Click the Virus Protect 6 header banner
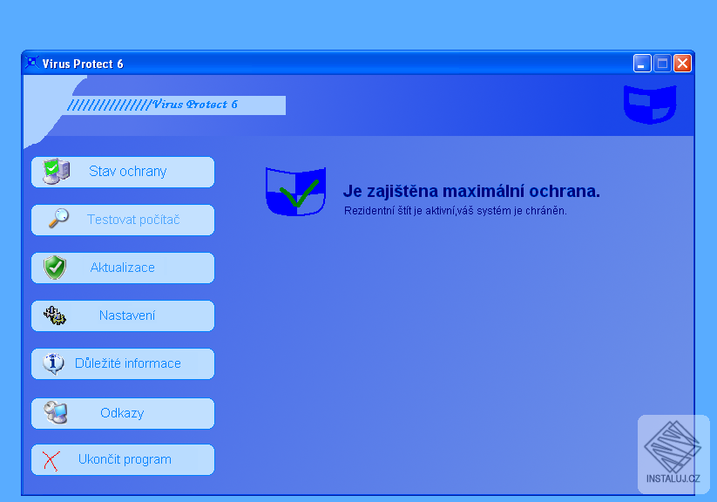The image size is (717, 502). pos(176,105)
